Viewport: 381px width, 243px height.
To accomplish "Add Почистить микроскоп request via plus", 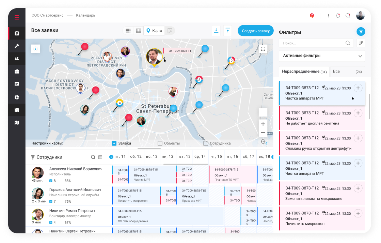I will (358, 213).
